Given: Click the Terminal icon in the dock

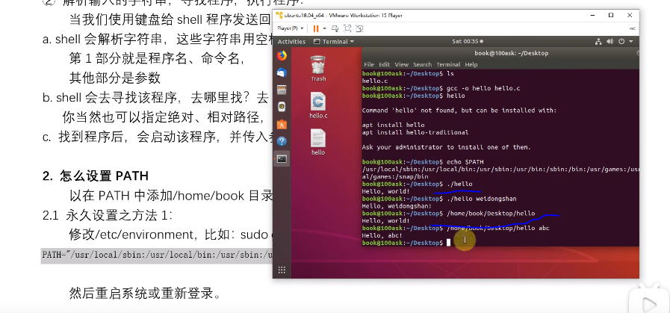Looking at the screenshot, I should 282,158.
